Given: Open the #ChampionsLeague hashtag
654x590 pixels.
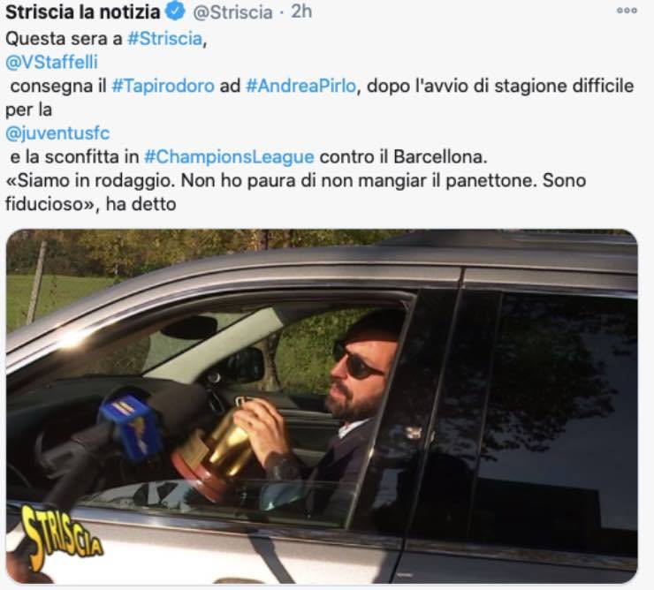Looking at the screenshot, I should coord(229,157).
